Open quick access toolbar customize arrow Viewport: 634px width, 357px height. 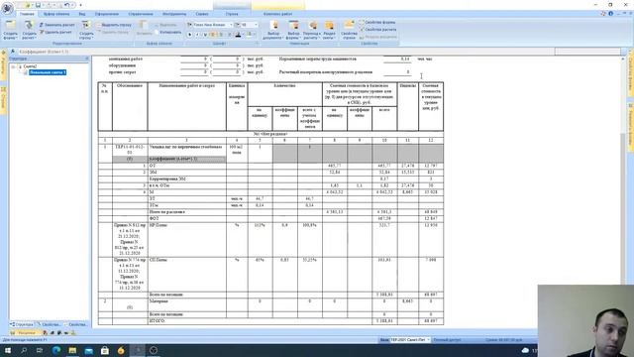pos(80,5)
